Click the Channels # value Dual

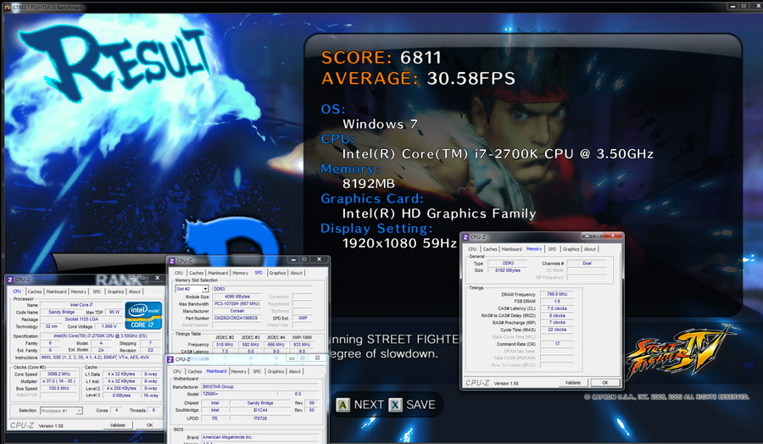click(587, 263)
